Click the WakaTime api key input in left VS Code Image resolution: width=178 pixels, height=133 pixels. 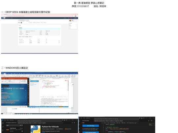pyautogui.click(x=40, y=121)
